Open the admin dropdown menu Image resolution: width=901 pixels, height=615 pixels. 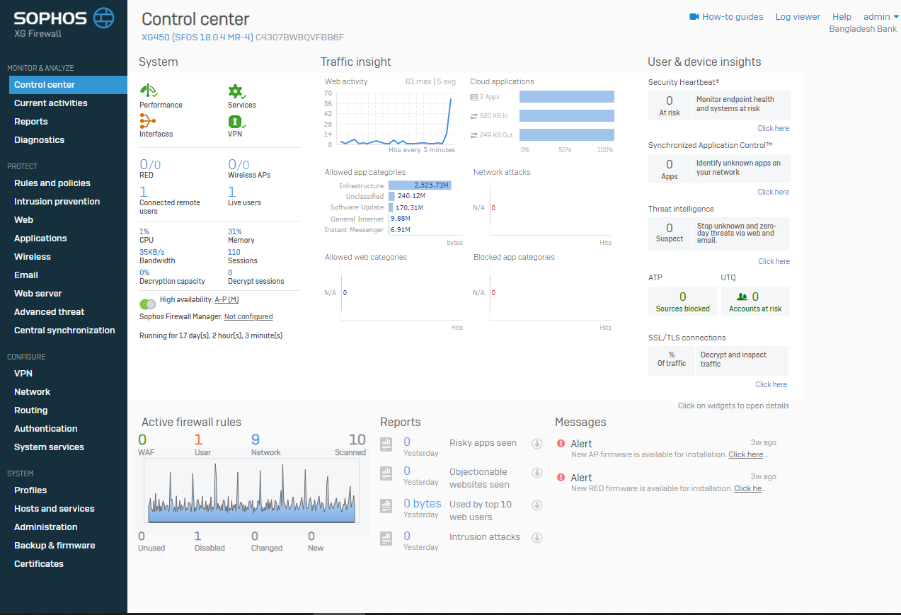880,17
